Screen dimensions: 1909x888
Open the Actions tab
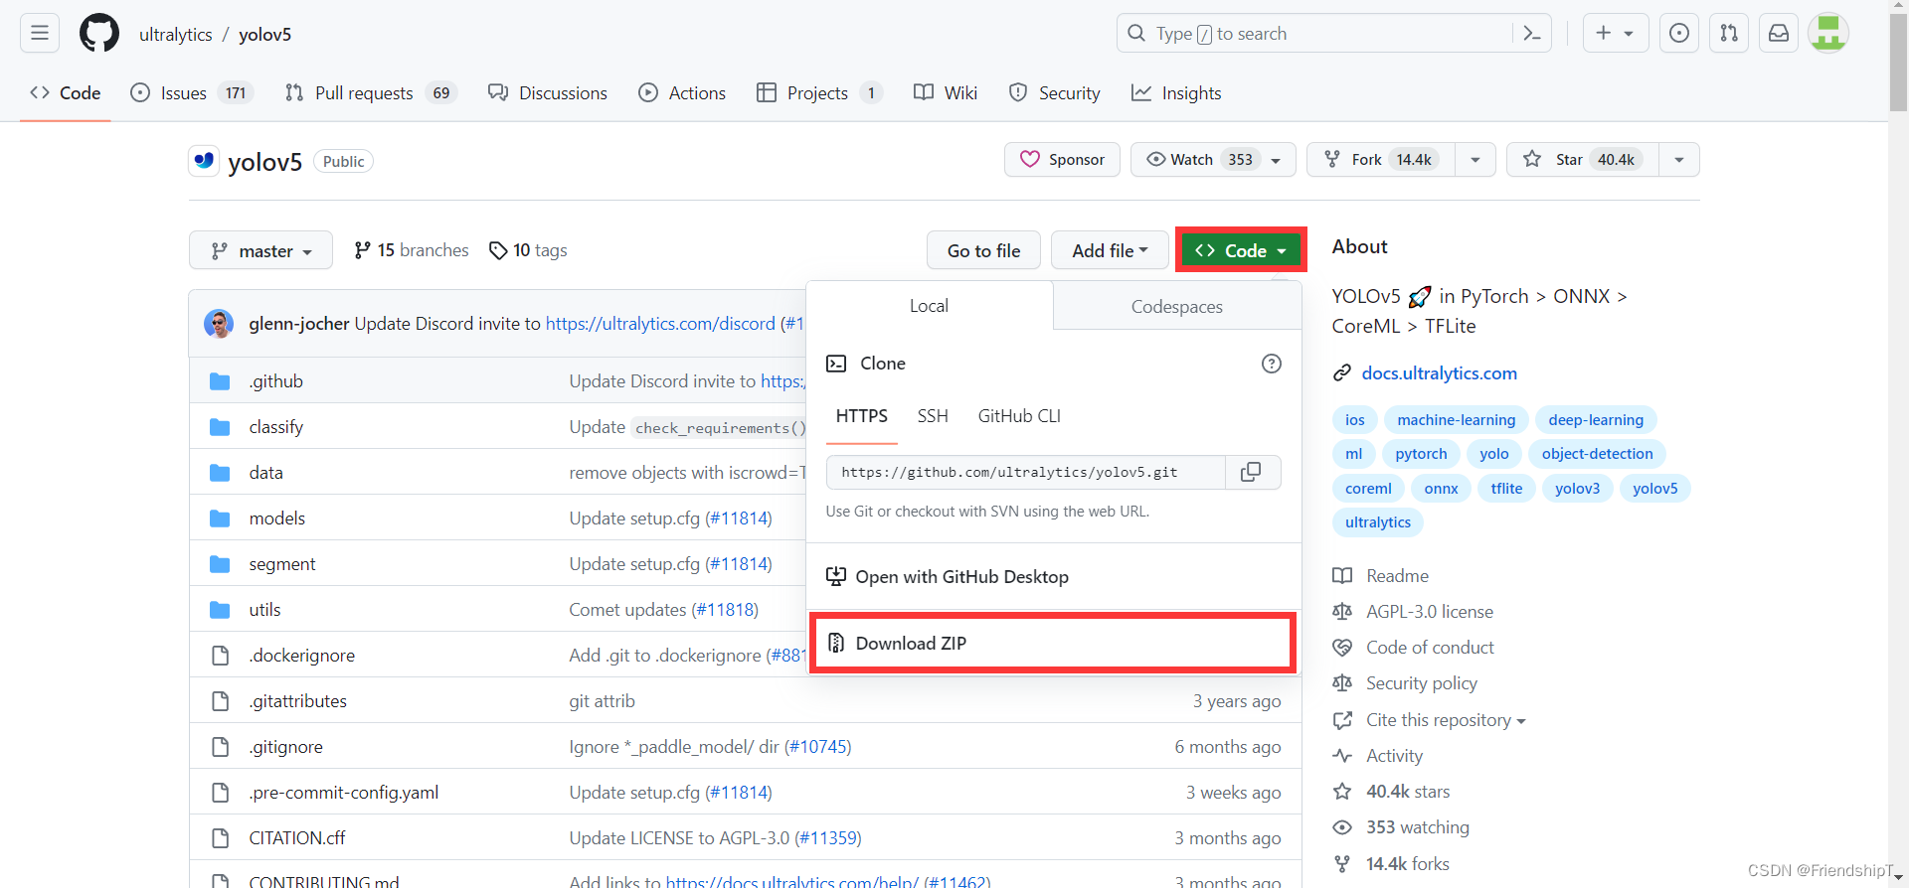pos(682,92)
